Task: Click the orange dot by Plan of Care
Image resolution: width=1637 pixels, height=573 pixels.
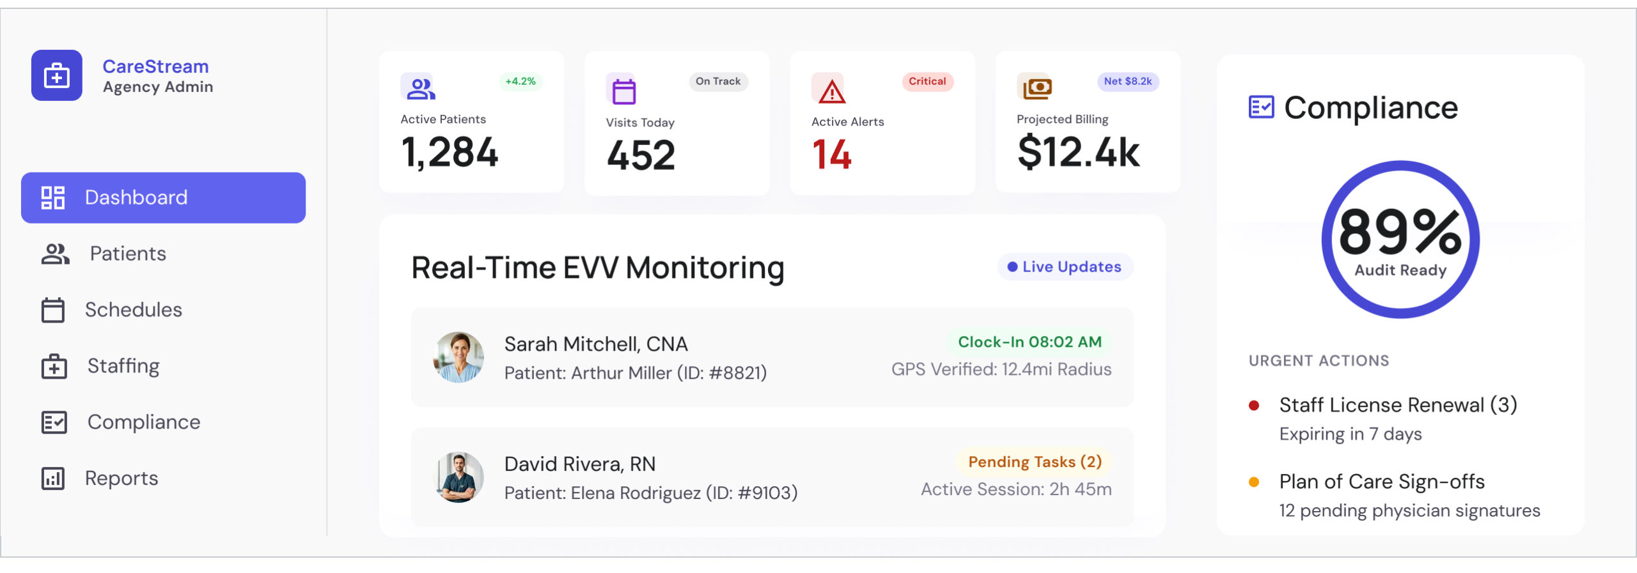Action: click(x=1254, y=482)
